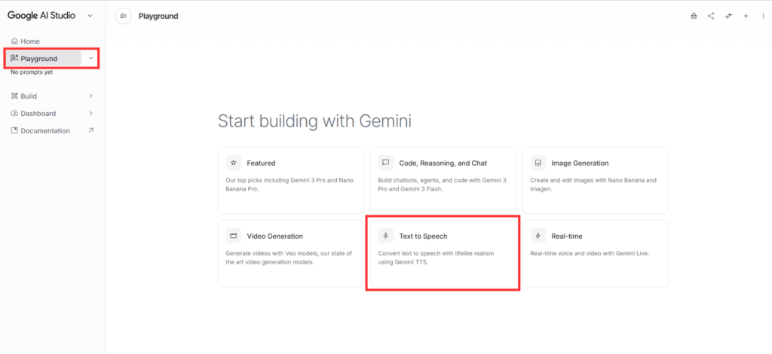The width and height of the screenshot is (772, 354).
Task: Collapse the Playground section chevron
Action: [91, 59]
